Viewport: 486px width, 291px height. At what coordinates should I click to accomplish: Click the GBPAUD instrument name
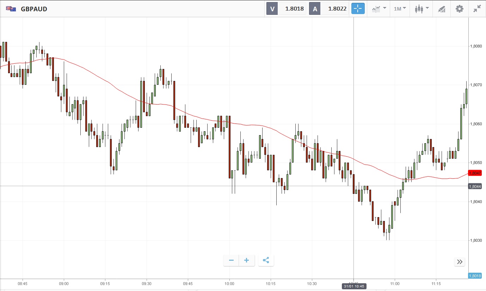click(34, 9)
